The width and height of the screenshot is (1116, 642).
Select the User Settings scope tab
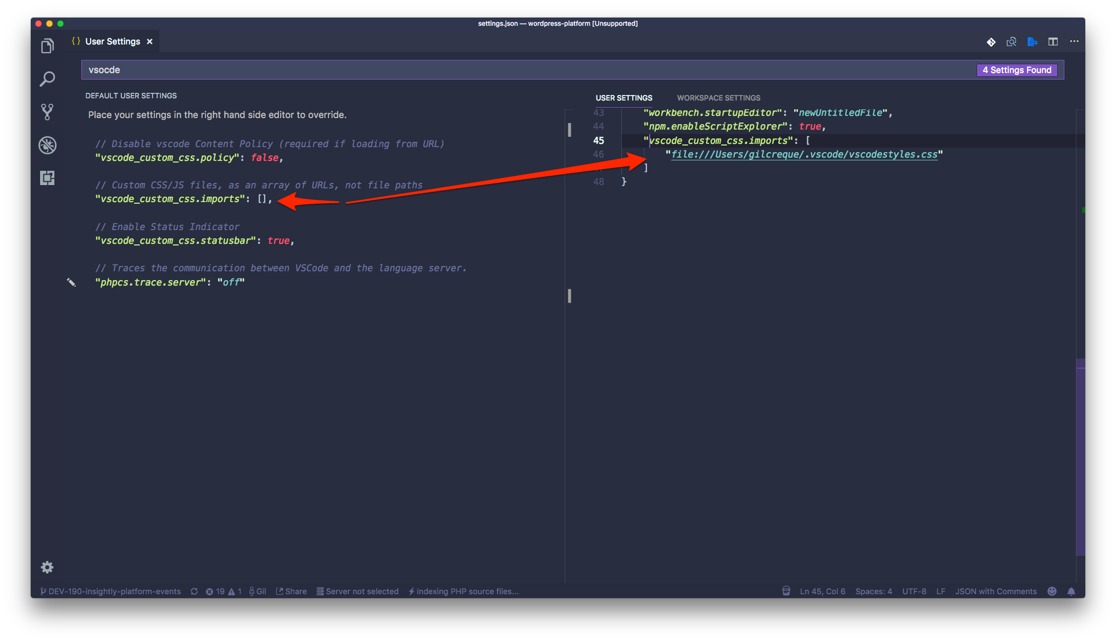click(624, 98)
